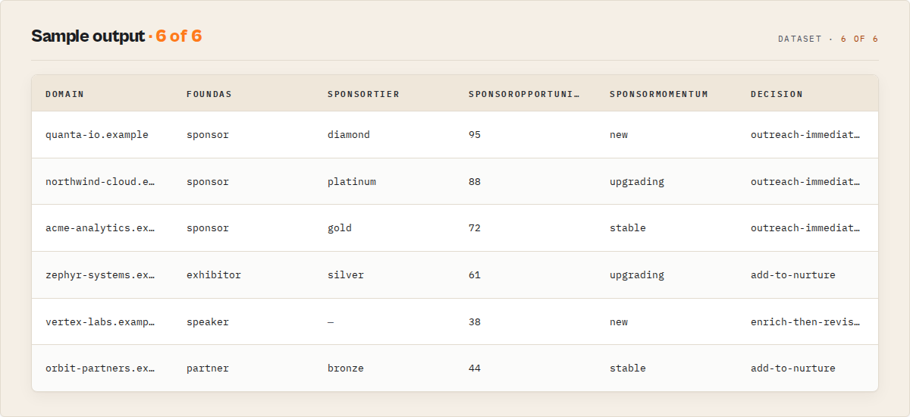Click the score value 95
Screen dimensions: 910x417
tap(475, 135)
